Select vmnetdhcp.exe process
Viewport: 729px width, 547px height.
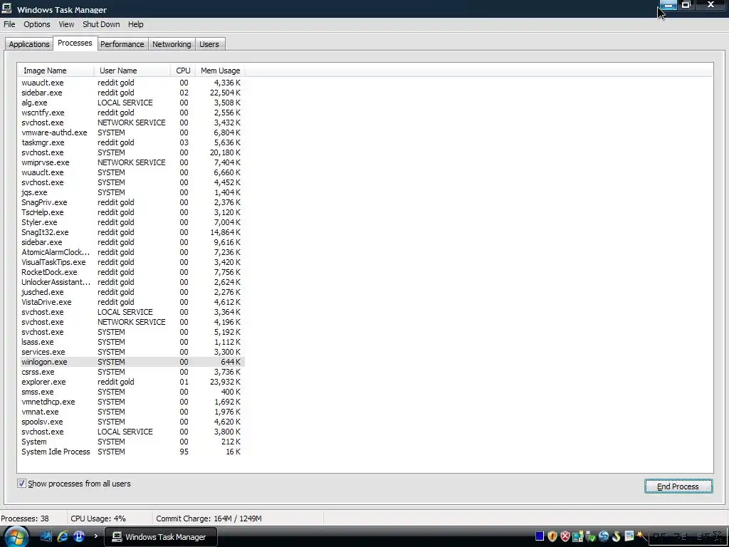tap(131, 402)
